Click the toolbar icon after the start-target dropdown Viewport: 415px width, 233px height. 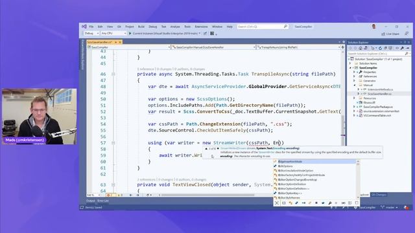205,34
